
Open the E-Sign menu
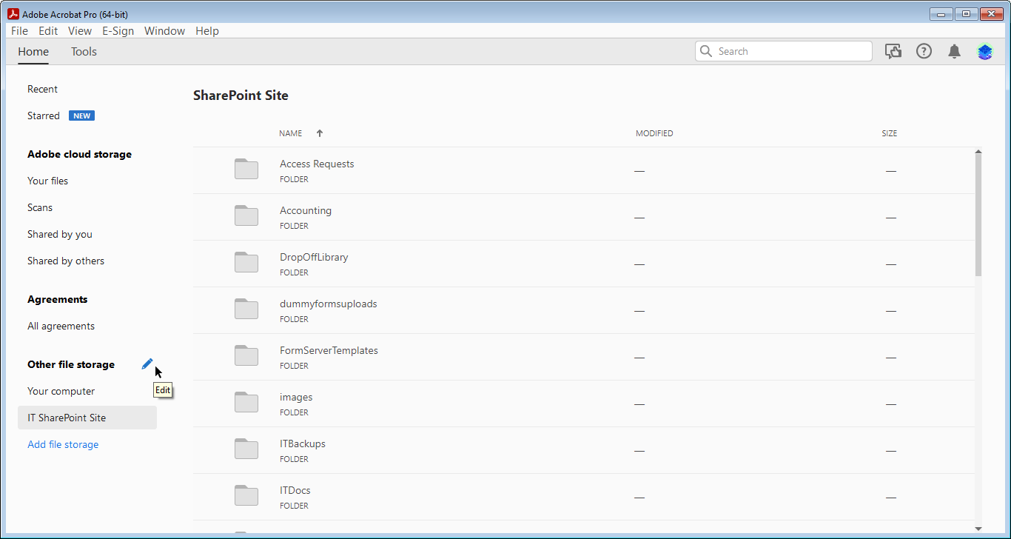[x=118, y=31]
